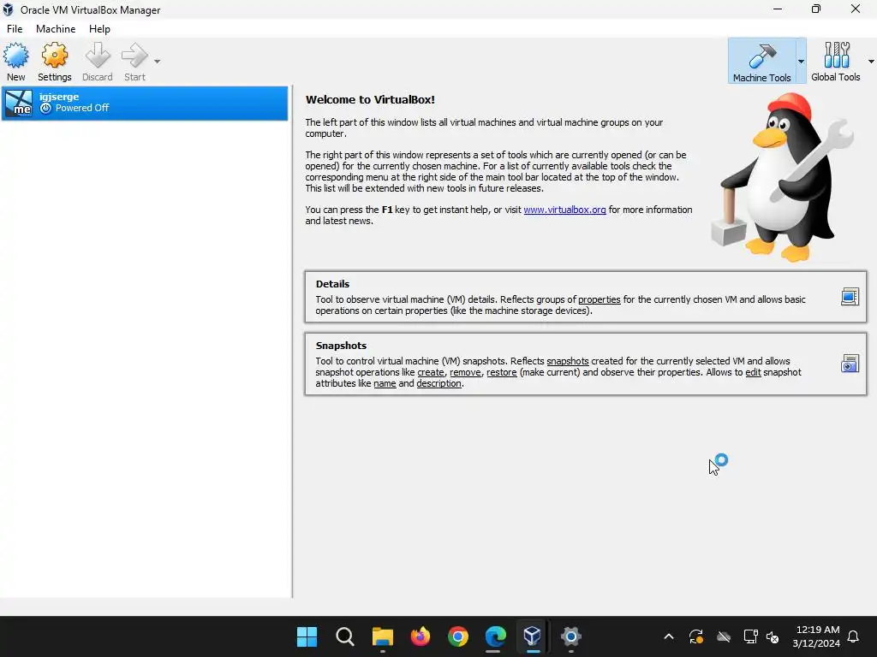Open File Explorer from taskbar
Image resolution: width=877 pixels, height=657 pixels.
tap(383, 636)
